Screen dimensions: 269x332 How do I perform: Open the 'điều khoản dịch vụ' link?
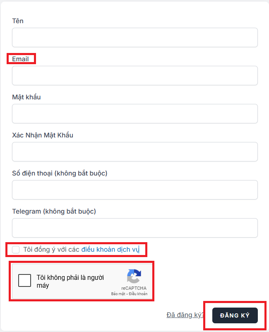pyautogui.click(x=110, y=250)
